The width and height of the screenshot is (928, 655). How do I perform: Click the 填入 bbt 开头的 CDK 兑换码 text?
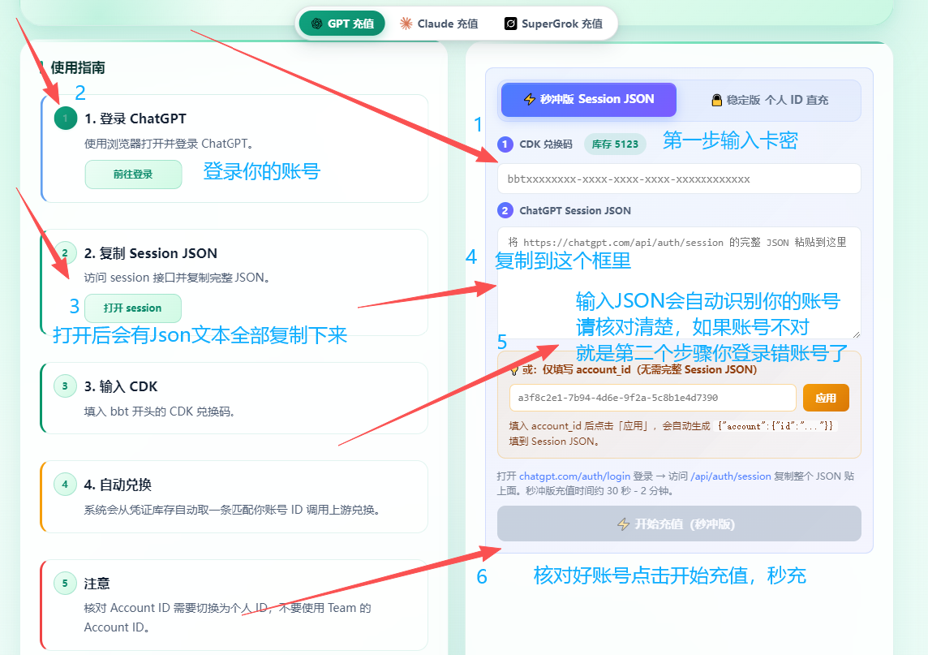tap(160, 412)
